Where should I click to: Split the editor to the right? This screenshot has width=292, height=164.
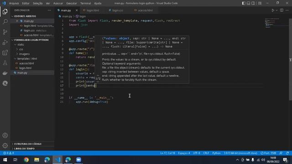click(282, 10)
